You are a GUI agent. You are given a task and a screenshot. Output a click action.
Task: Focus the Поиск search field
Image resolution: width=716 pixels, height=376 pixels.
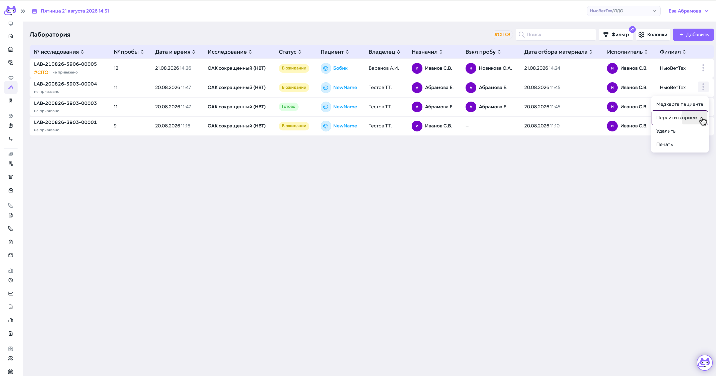[555, 34]
